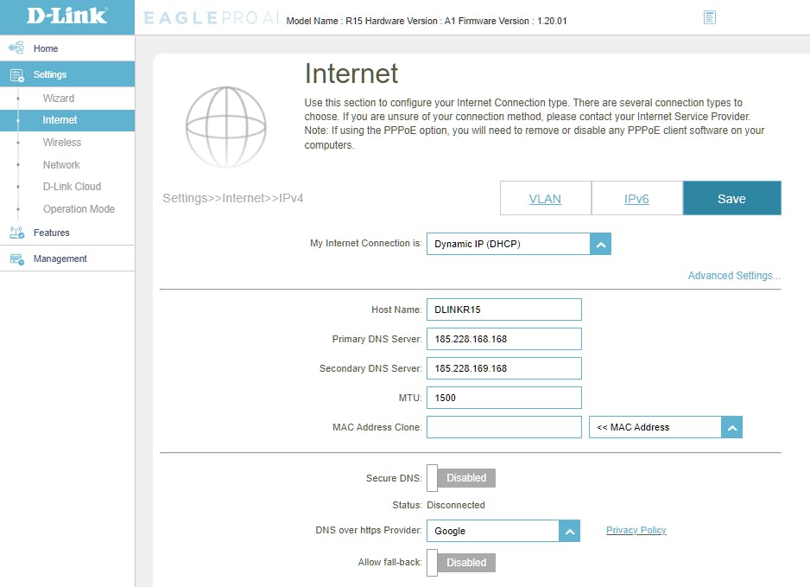Click the MAC Address Clone input field
Screen dimensions: 810x587
click(x=503, y=427)
